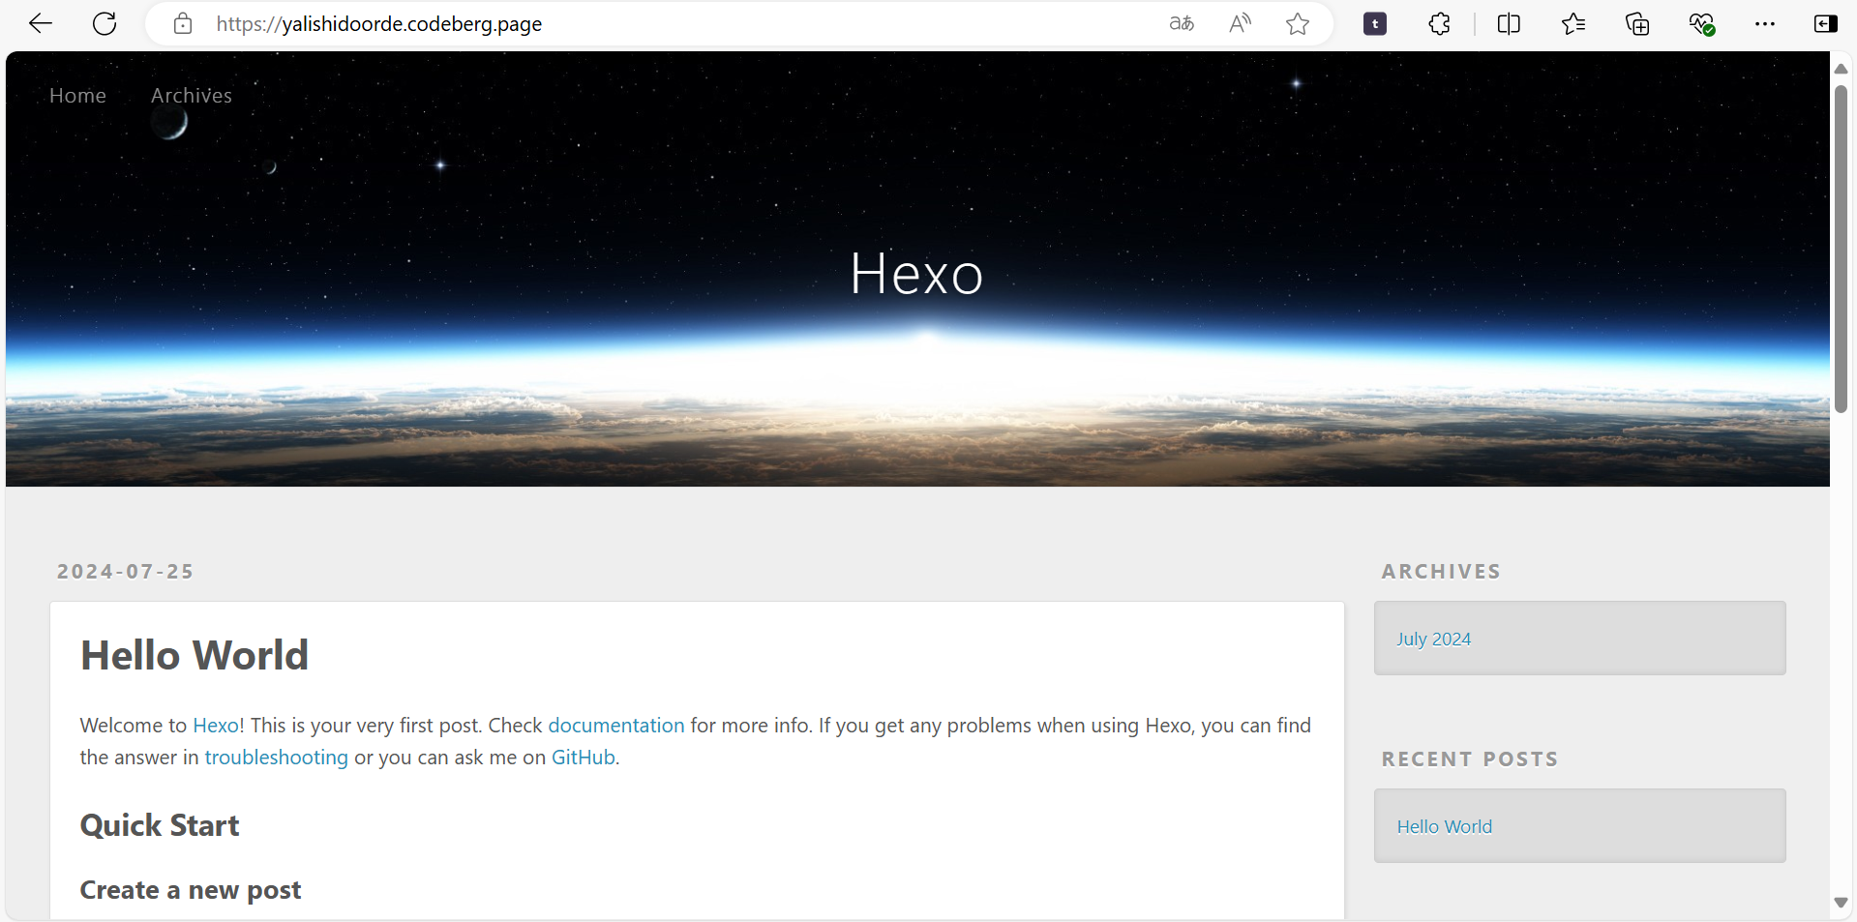Open the translate page icon
This screenshot has width=1857, height=922.
[x=1182, y=24]
